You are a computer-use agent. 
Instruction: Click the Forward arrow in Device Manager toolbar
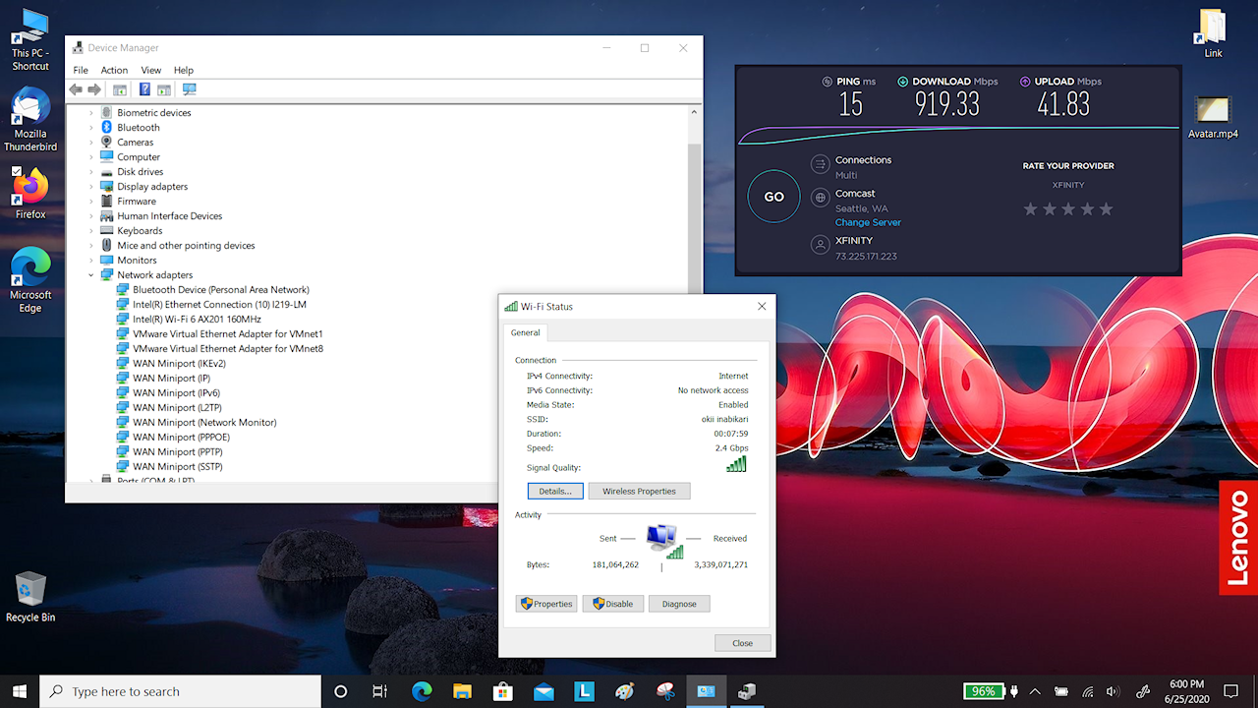(94, 89)
